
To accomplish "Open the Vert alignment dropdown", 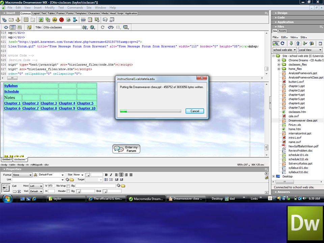I will point(36,191).
